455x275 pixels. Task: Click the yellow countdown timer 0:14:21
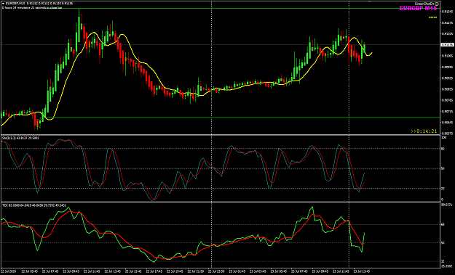click(x=424, y=131)
